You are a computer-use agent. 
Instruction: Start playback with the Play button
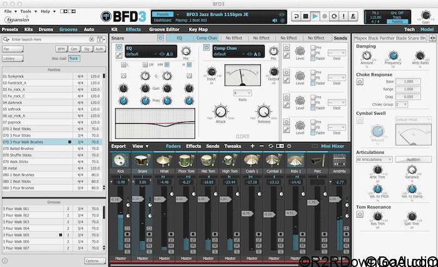point(315,16)
